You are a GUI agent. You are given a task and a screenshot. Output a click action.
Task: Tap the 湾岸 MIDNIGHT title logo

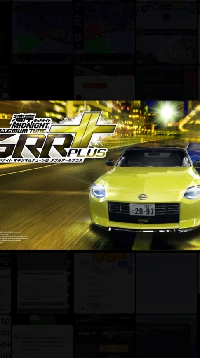coord(31,124)
